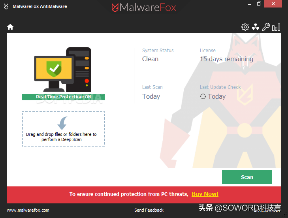Minimize the MalwareFox window
This screenshot has height=218, width=288.
pyautogui.click(x=249, y=4)
